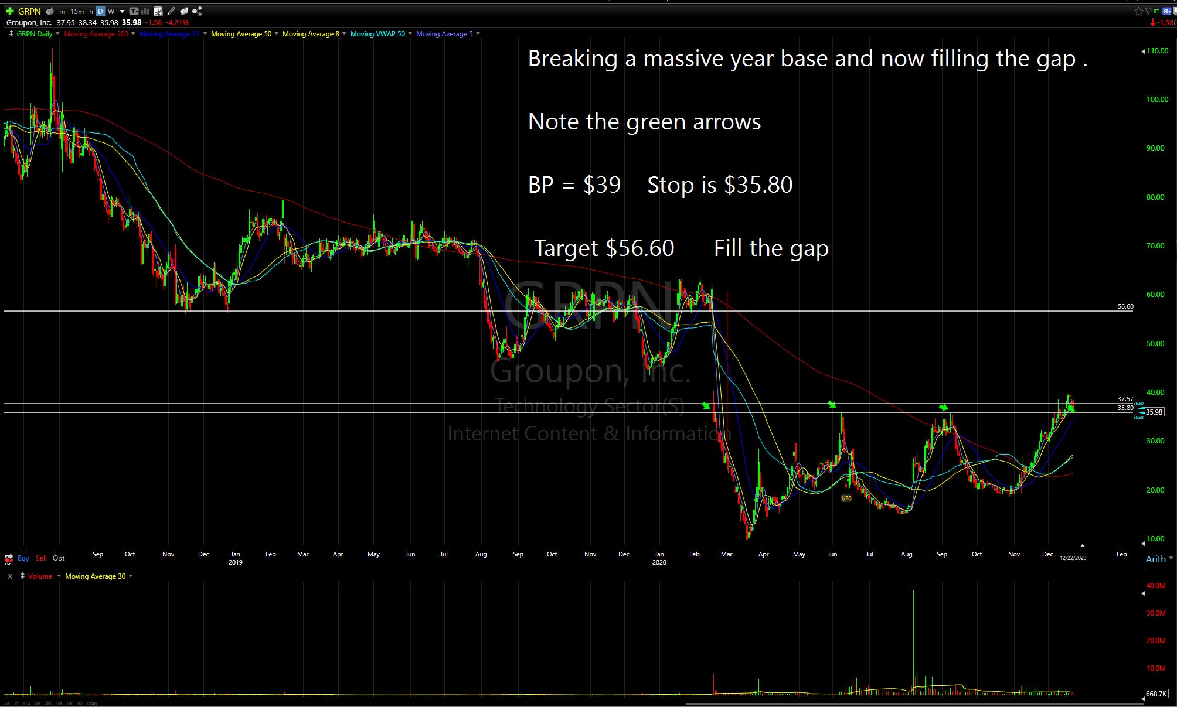The width and height of the screenshot is (1177, 707).
Task: Open Moving Average 50 dropdown
Action: tap(277, 33)
